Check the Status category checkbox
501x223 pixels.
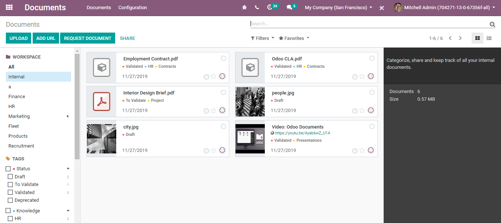pos(8,169)
